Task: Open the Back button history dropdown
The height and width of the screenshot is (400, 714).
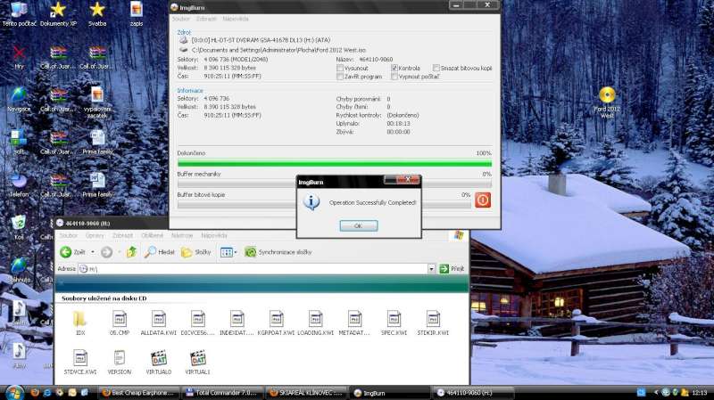Action: pyautogui.click(x=92, y=252)
